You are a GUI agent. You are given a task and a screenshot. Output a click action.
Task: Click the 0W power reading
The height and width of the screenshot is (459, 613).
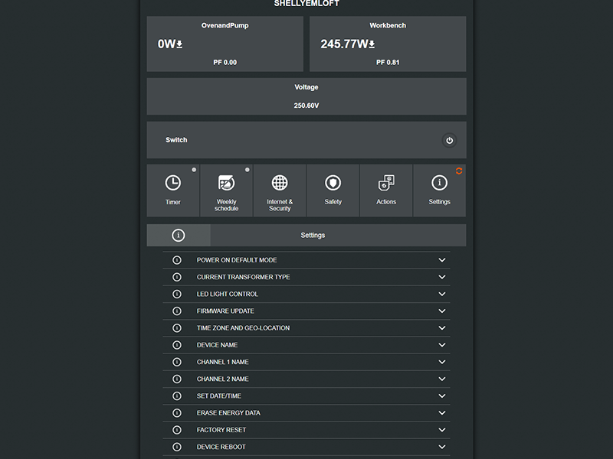tap(166, 44)
